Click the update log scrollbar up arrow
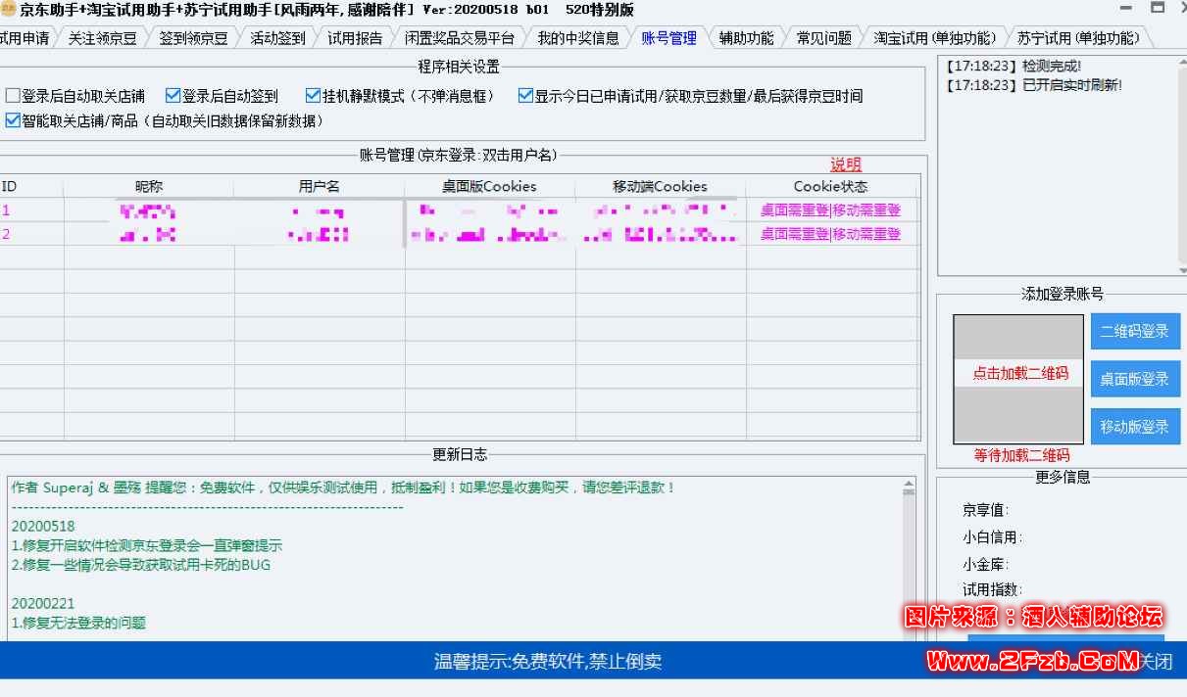Screen dimensions: 1187x697 click(x=910, y=486)
